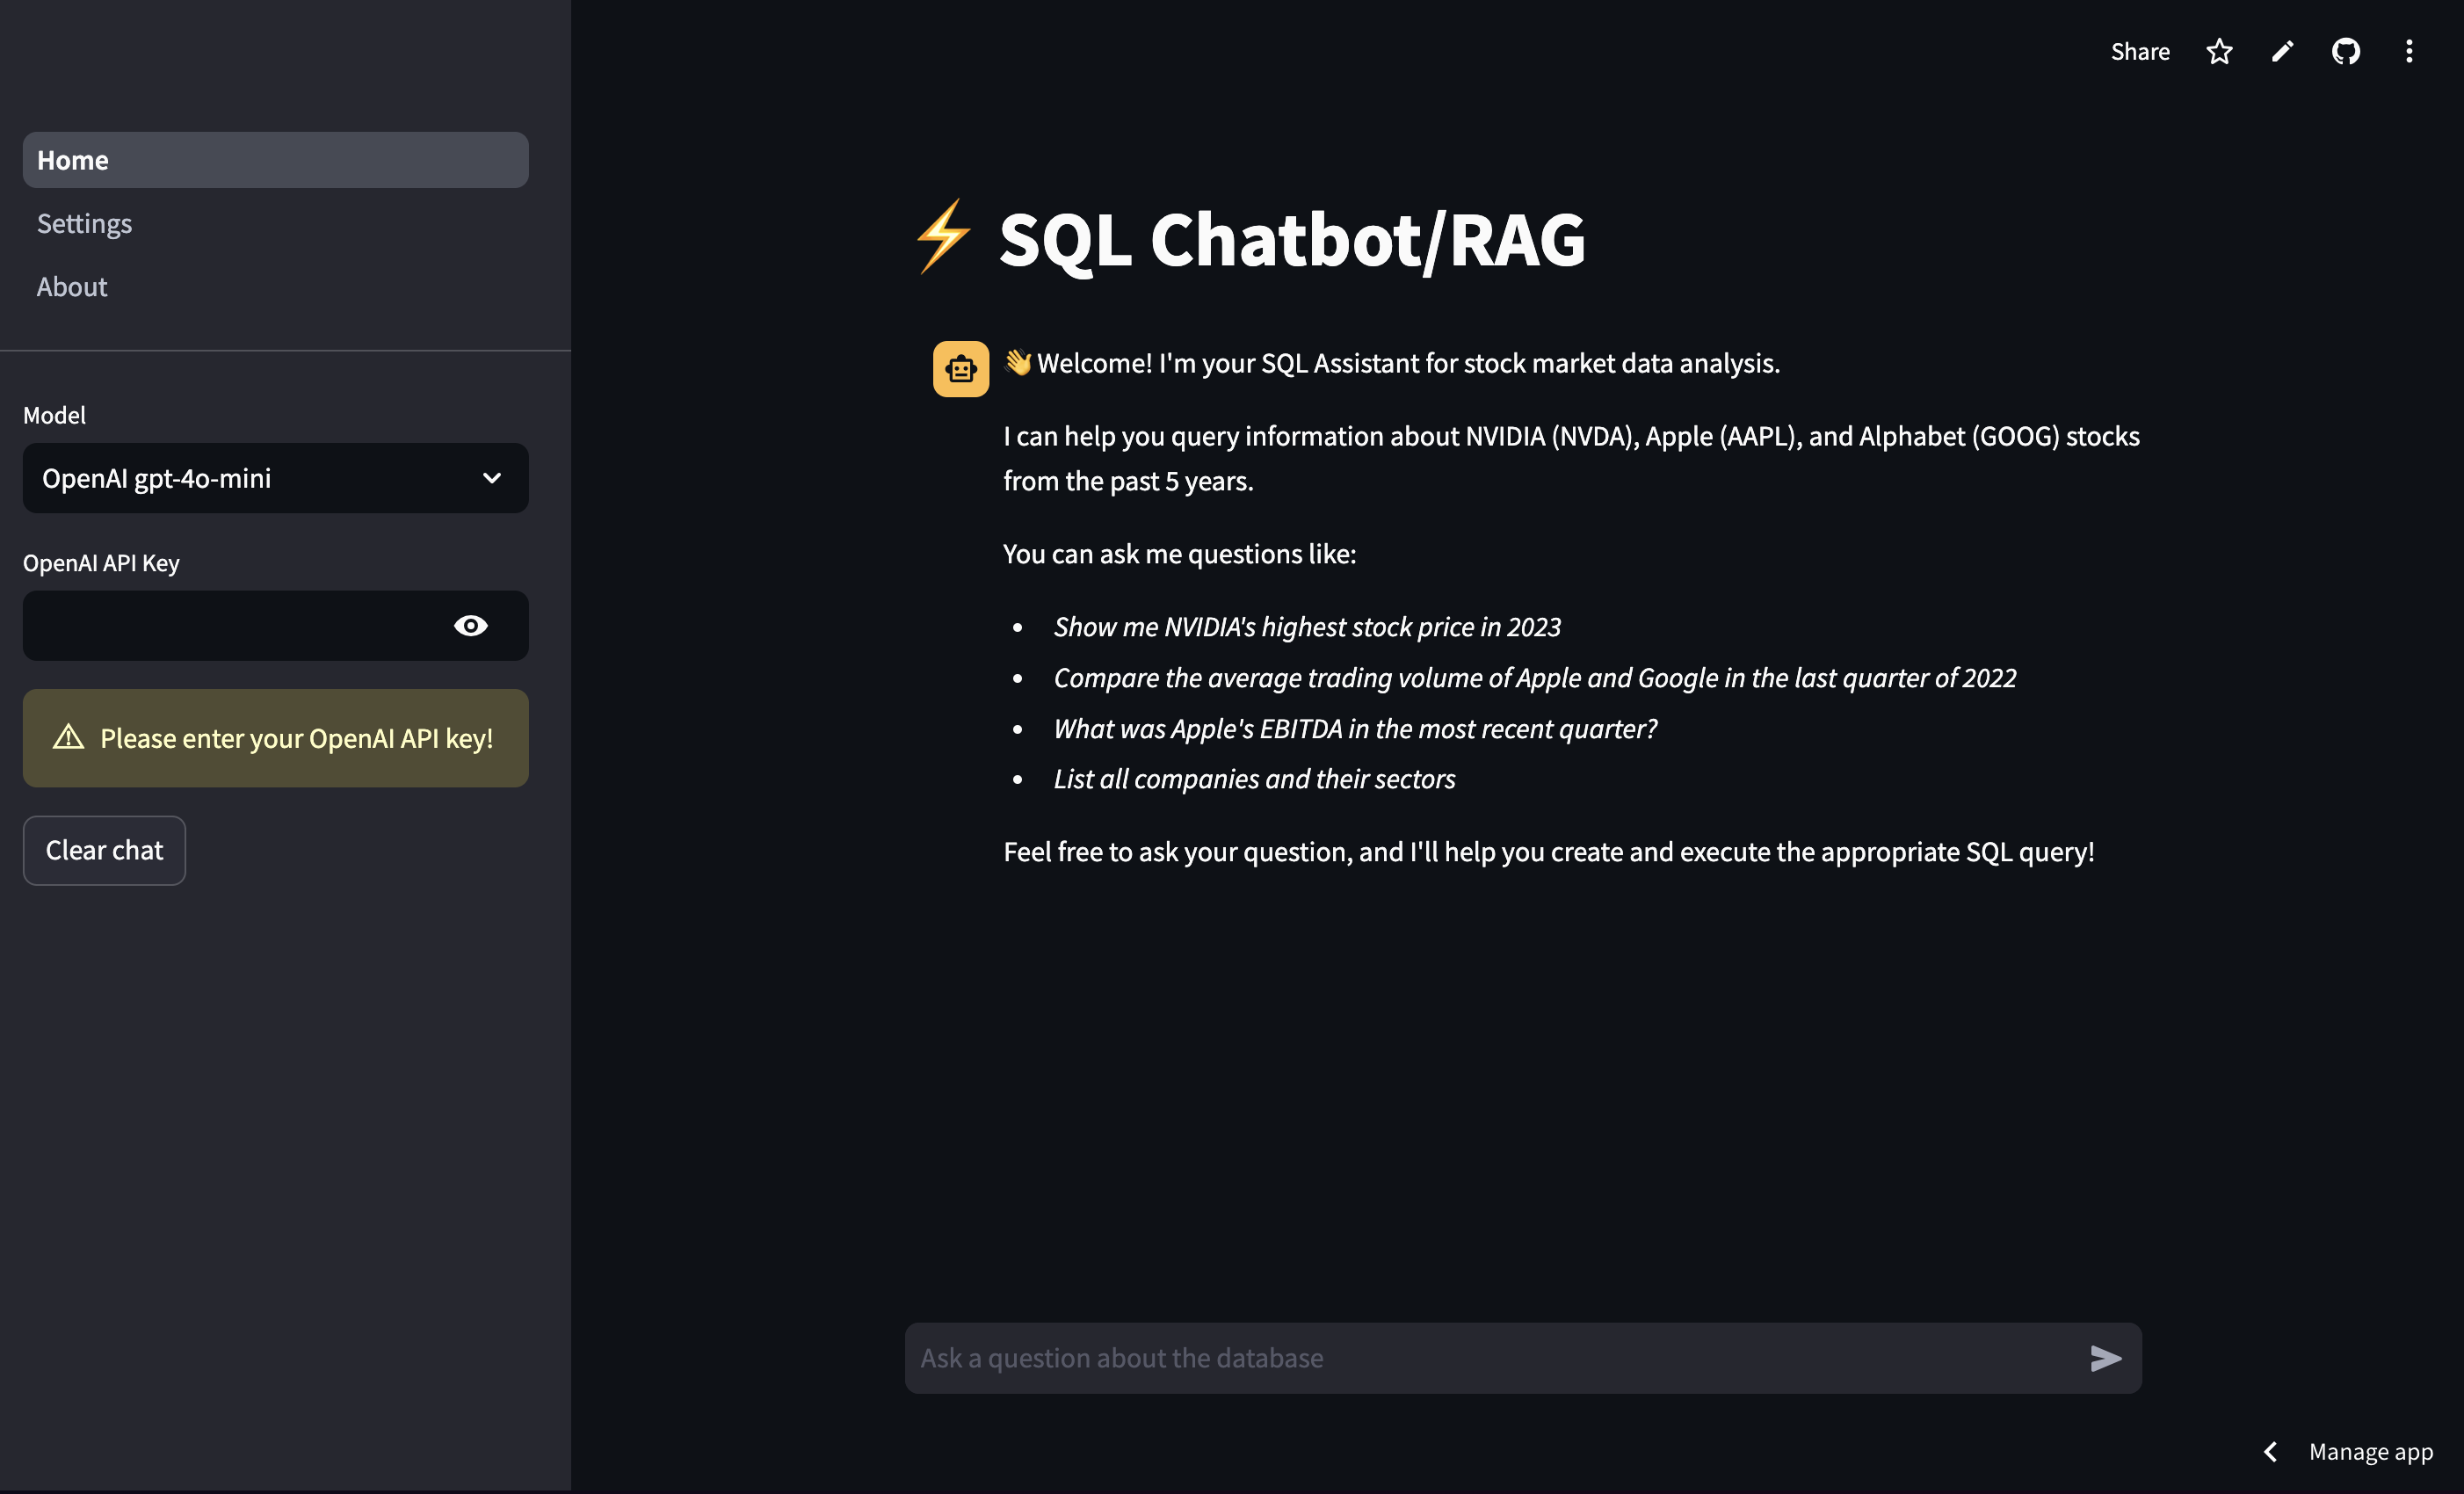Open the GitHub repository icon
Screen dimensions: 2464x1494
coord(2345,51)
